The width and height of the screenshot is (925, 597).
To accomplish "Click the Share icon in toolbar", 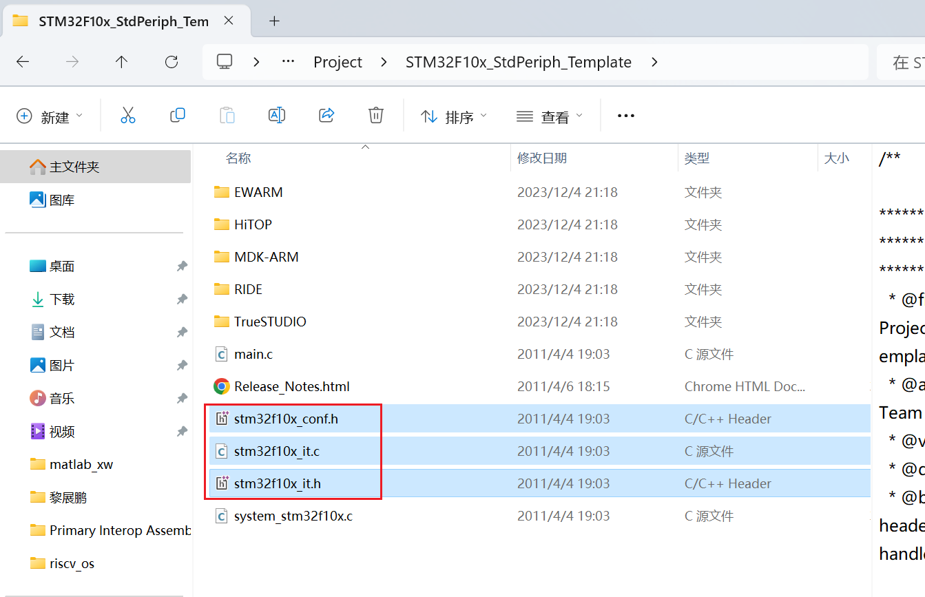I will coord(326,116).
